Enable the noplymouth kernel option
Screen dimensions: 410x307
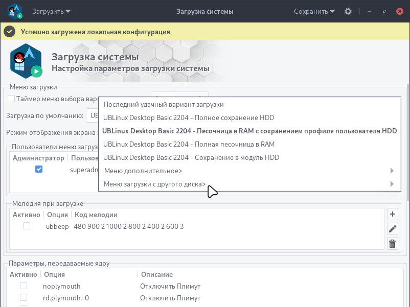click(x=24, y=286)
